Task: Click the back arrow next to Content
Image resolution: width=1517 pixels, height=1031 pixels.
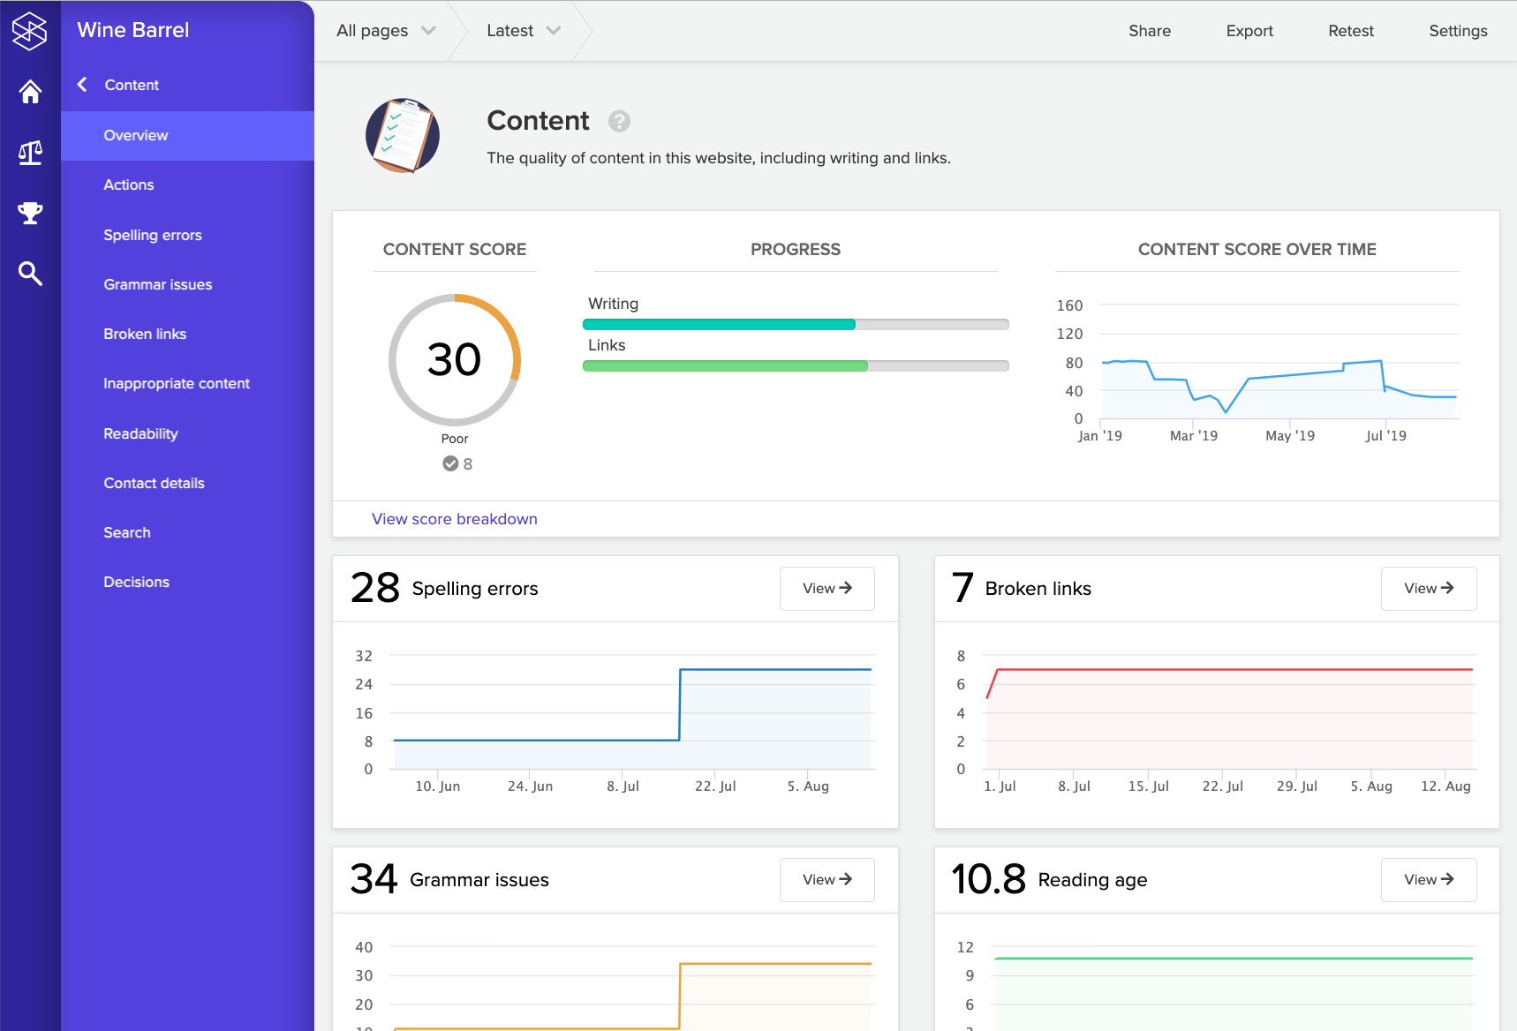Action: tap(81, 84)
